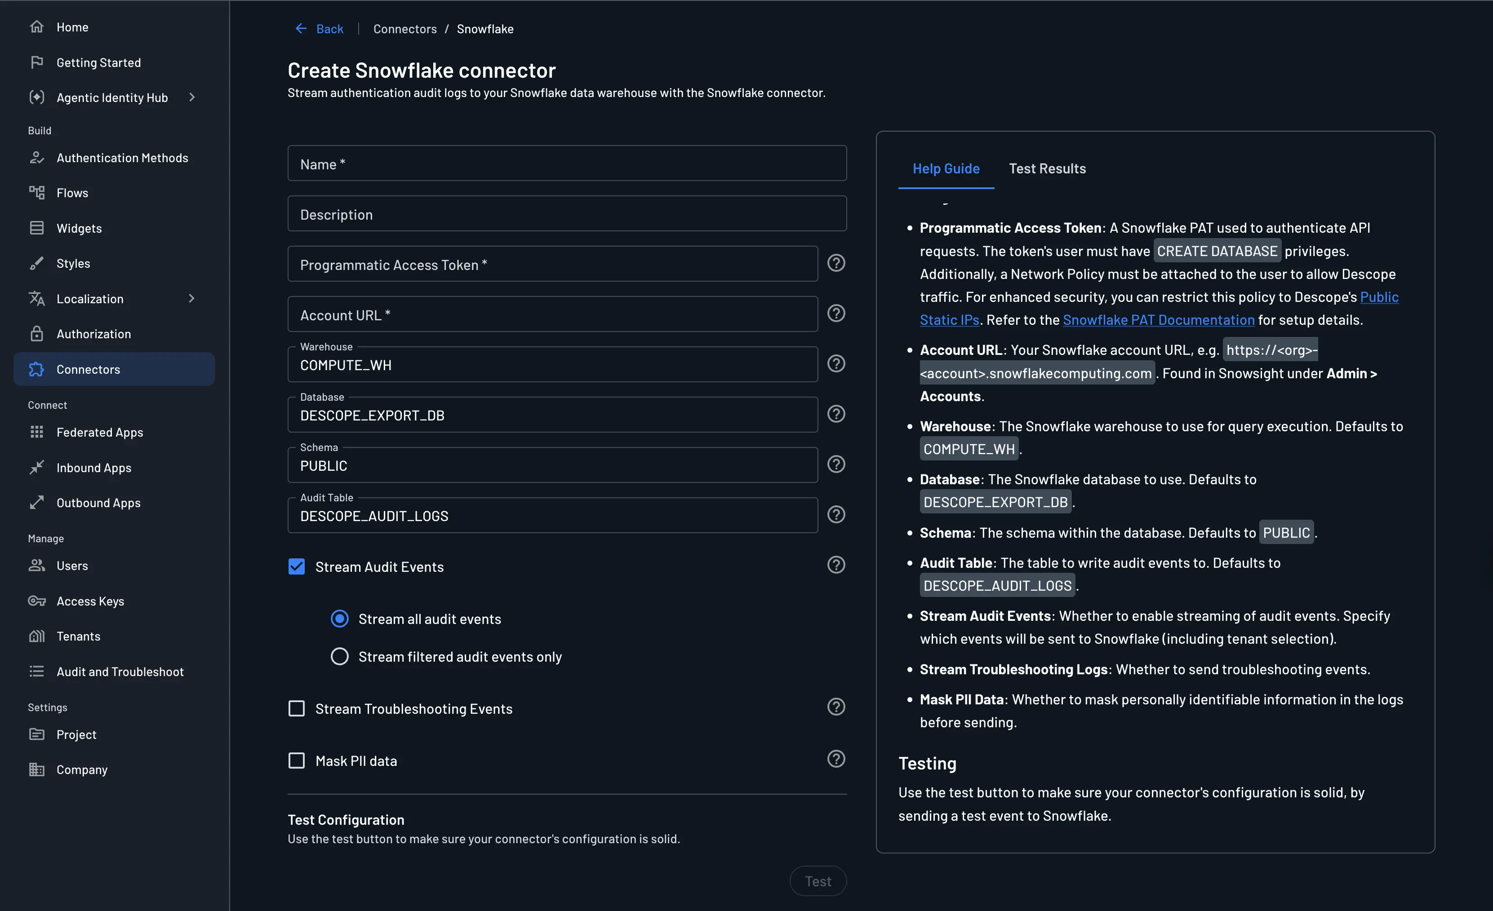
Task: Click help icon next to Warehouse field
Action: pos(836,363)
